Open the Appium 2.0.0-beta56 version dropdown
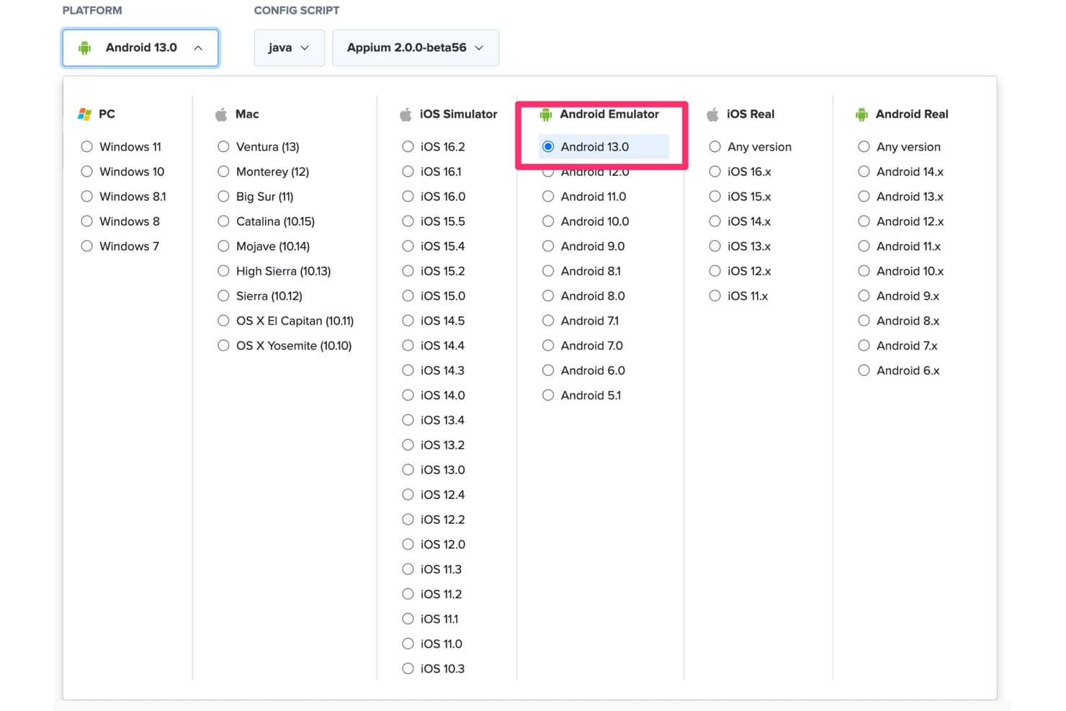 coord(415,48)
